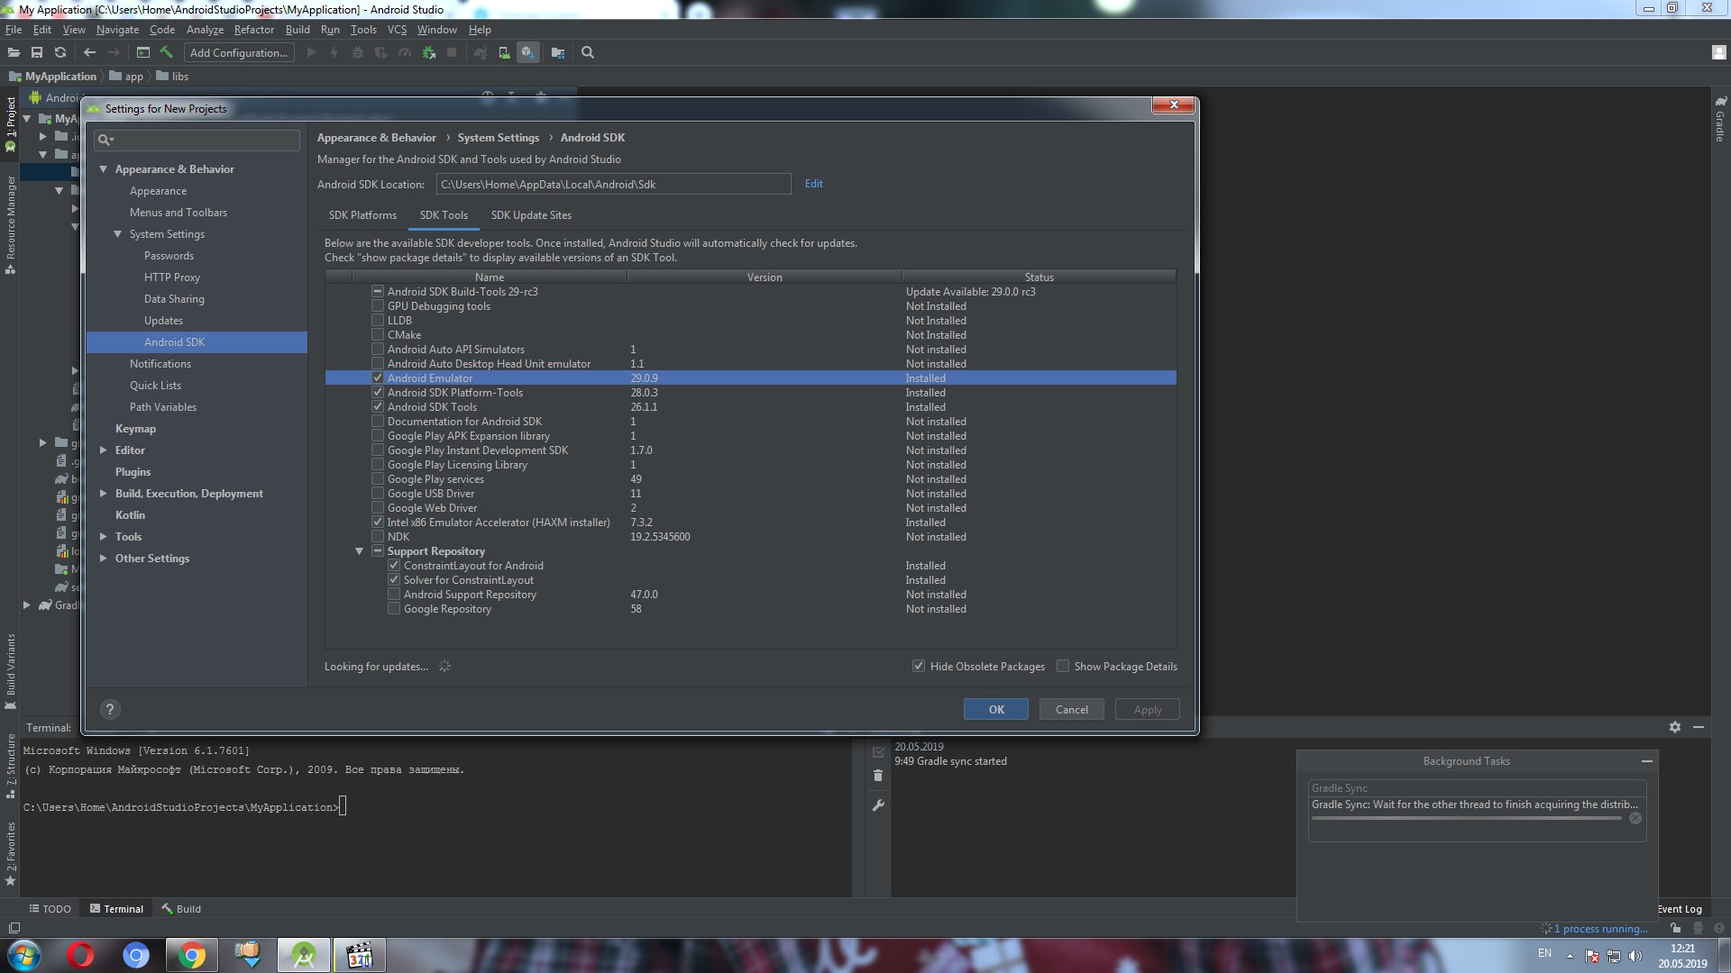The image size is (1731, 973).
Task: Open the HTTP Proxy settings page
Action: click(172, 277)
